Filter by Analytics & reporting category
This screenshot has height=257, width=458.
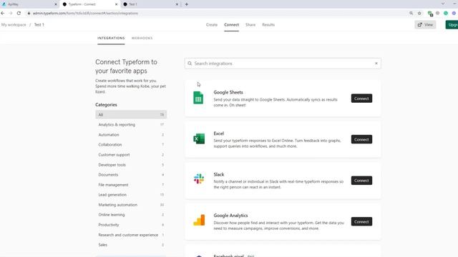[131, 125]
